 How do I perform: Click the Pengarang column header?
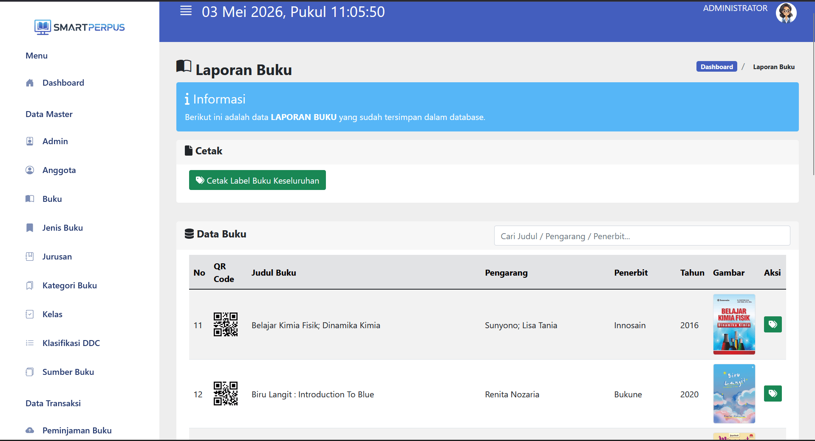click(506, 273)
